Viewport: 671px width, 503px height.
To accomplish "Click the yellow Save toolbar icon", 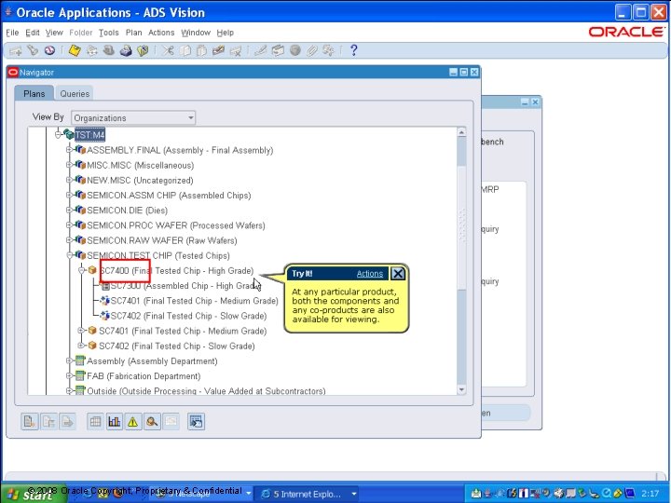I will [x=75, y=51].
